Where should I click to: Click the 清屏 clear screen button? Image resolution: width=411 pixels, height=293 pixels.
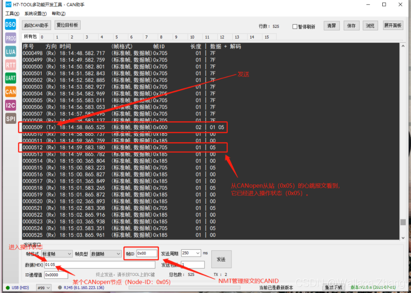coord(332,26)
